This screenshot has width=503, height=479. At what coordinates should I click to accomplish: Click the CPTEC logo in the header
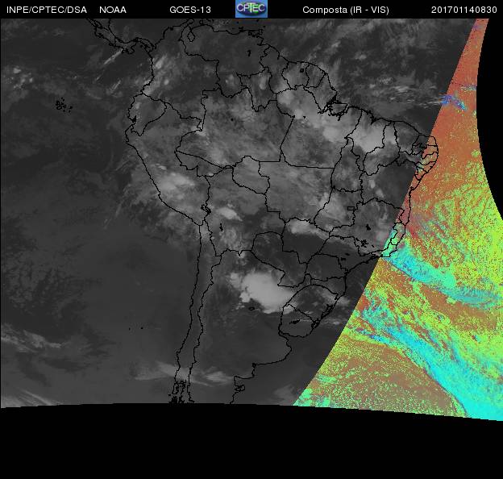tap(251, 9)
